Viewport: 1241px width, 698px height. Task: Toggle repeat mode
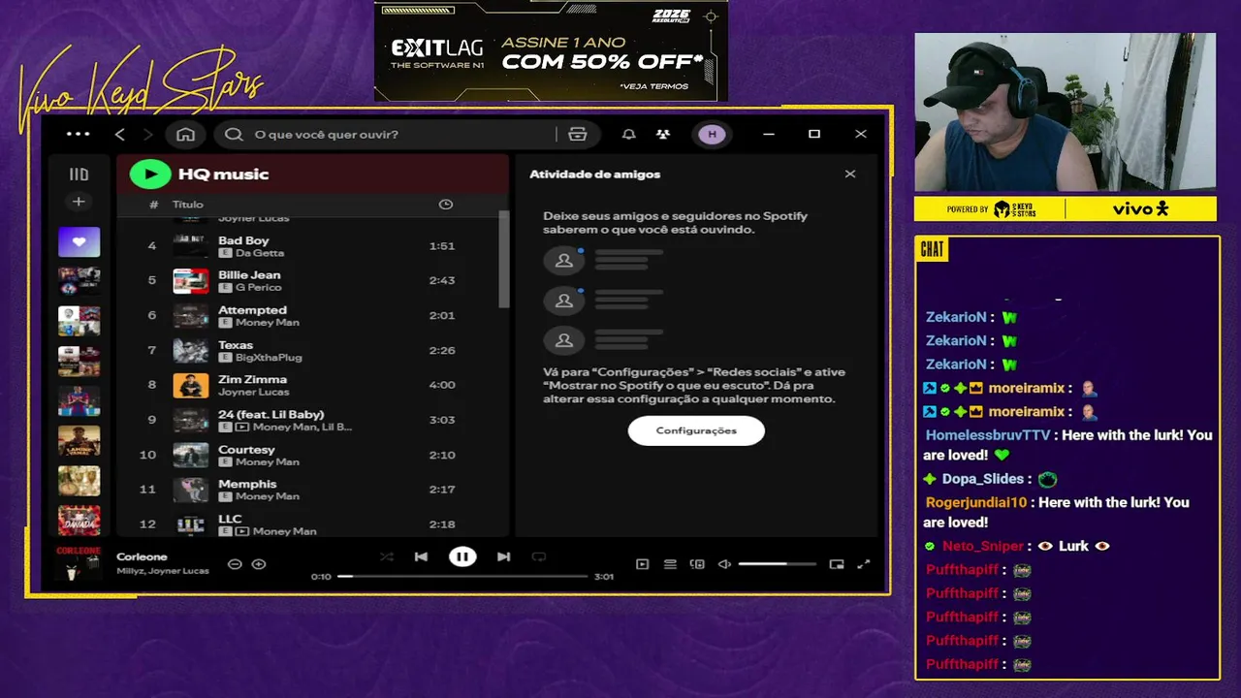539,556
